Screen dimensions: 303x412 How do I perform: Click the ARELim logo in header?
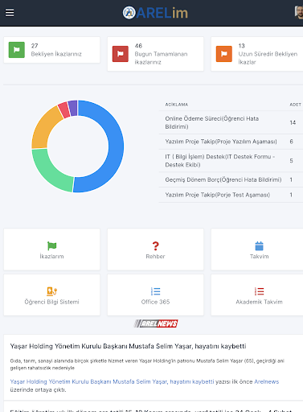click(x=155, y=13)
